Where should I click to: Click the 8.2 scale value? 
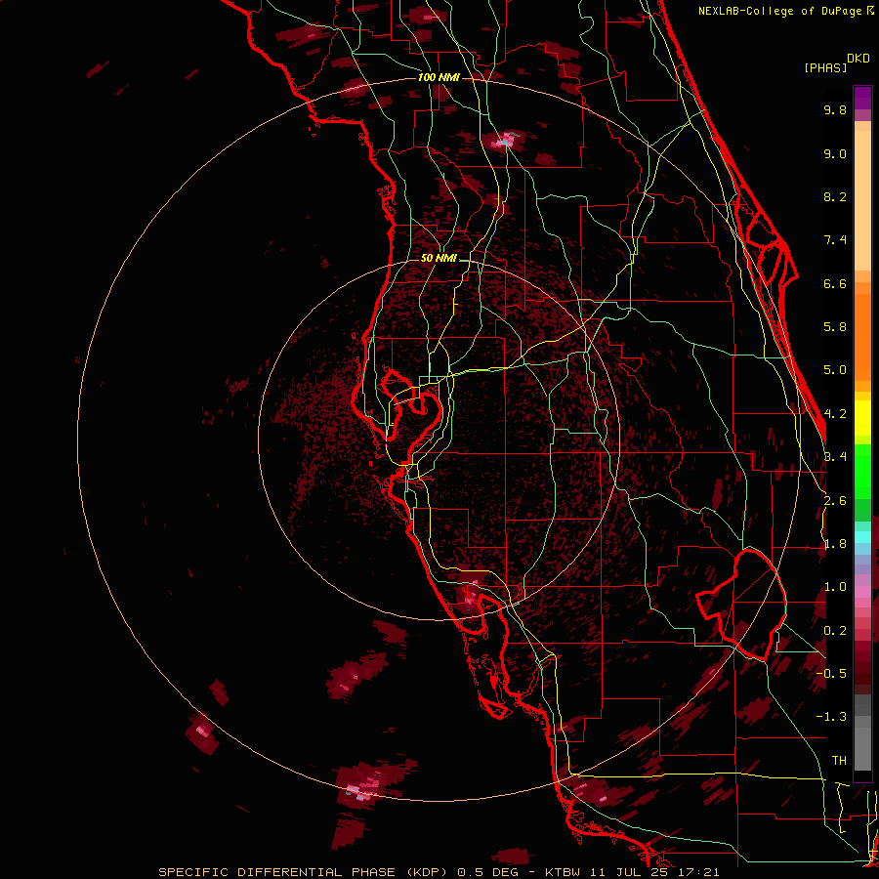835,196
